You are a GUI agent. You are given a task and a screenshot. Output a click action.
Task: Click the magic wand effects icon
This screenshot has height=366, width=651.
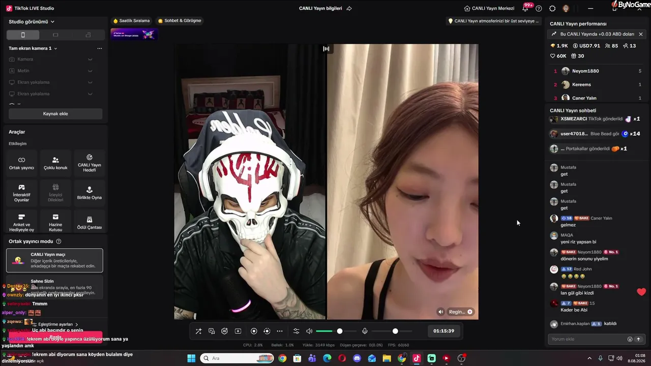click(x=198, y=331)
